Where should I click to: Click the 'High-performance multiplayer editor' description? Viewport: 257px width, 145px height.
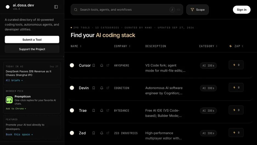point(163,135)
